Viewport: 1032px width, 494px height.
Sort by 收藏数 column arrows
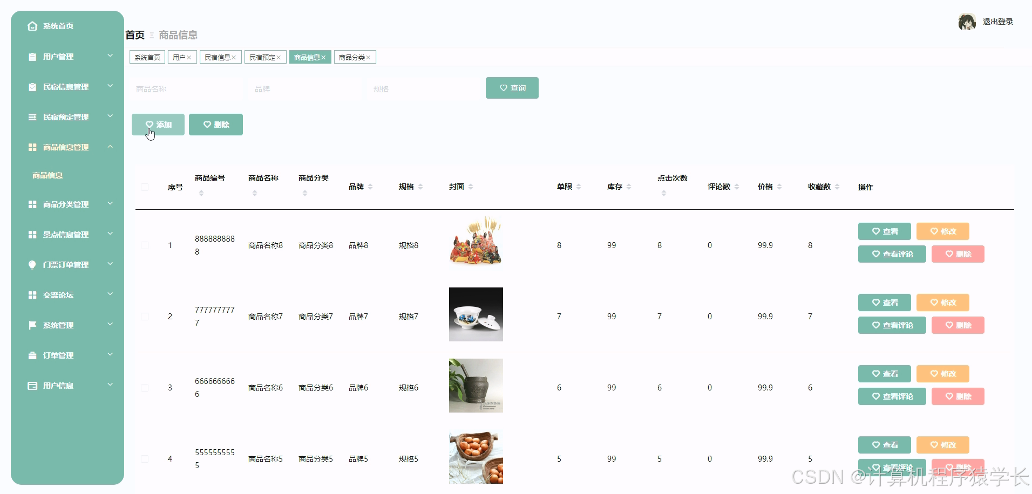click(837, 187)
